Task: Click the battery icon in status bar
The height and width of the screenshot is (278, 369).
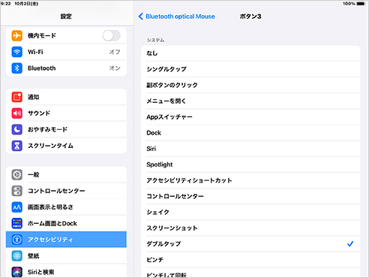Action: [361, 4]
